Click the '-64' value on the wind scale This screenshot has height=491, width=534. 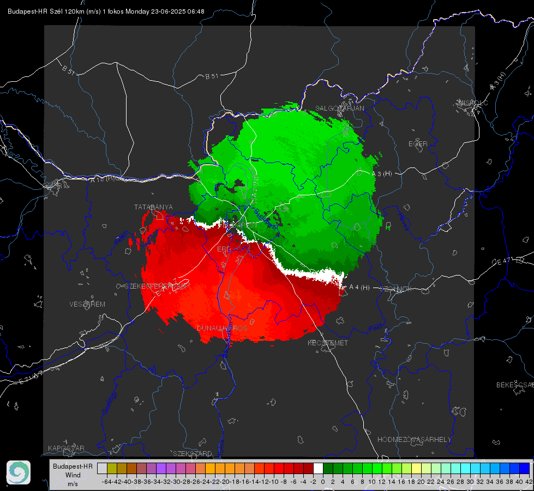click(x=107, y=482)
